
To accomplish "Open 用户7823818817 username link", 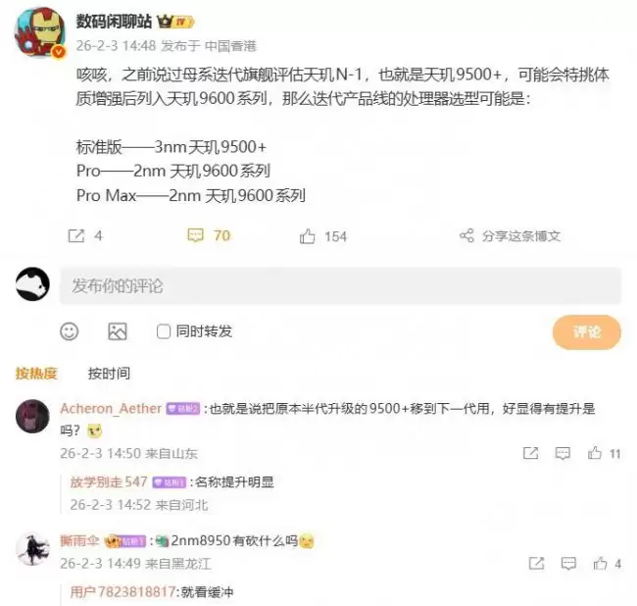I will [122, 591].
